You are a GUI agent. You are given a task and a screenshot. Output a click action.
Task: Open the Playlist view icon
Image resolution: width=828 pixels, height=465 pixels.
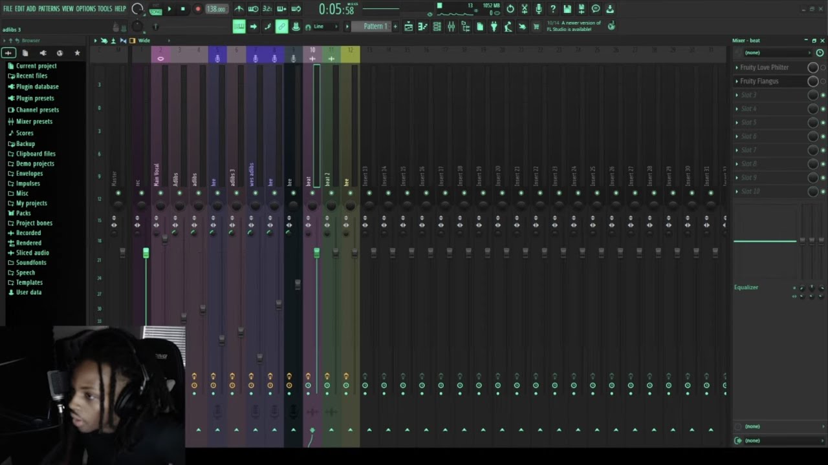pyautogui.click(x=409, y=26)
